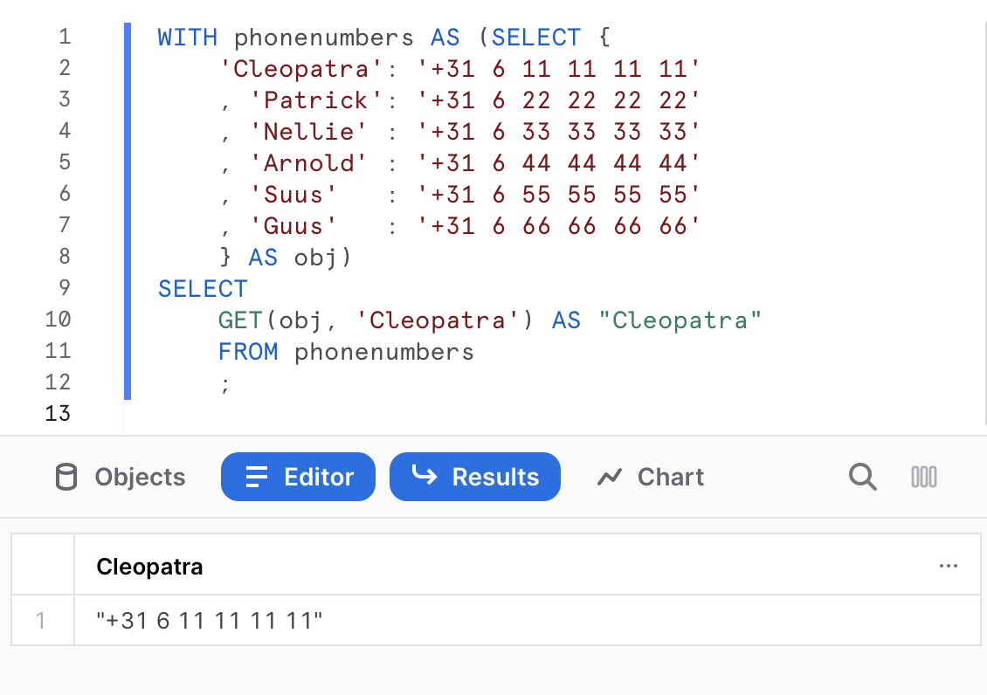Toggle the Results pane button
This screenshot has width=987, height=695.
tap(475, 477)
